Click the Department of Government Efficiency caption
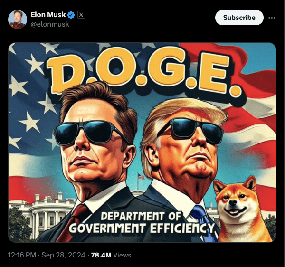This screenshot has width=285, height=267. click(x=142, y=223)
